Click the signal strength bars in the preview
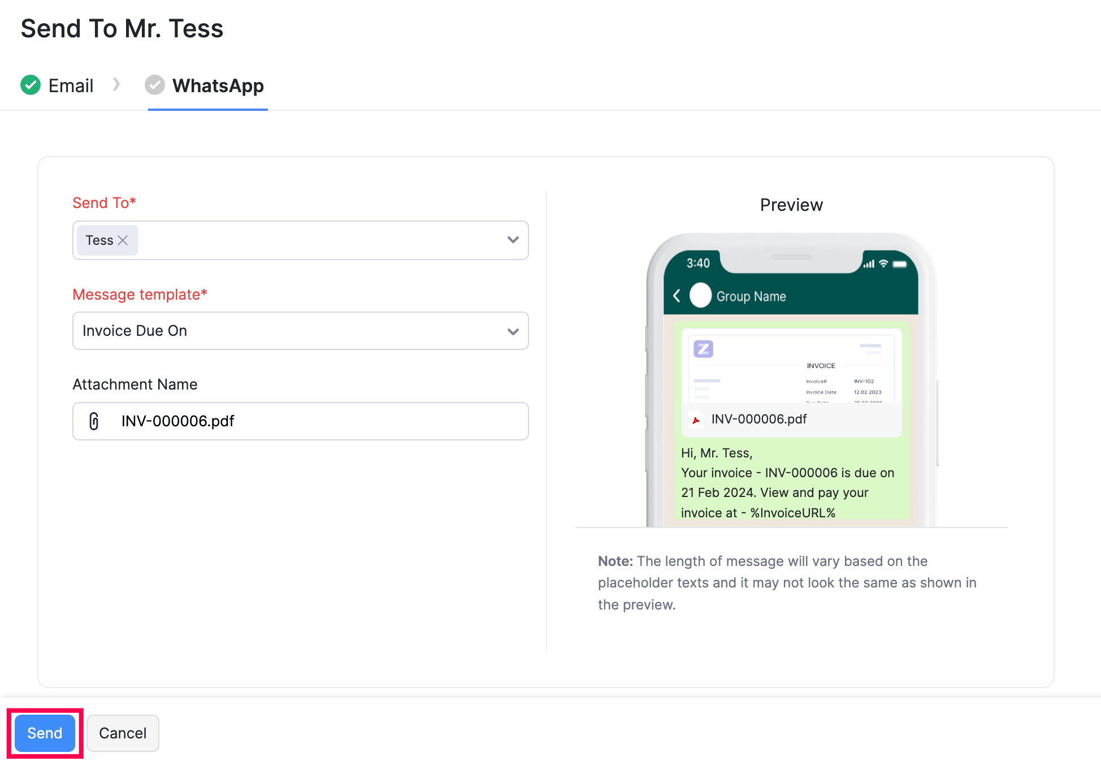This screenshot has height=761, width=1101. 869,263
